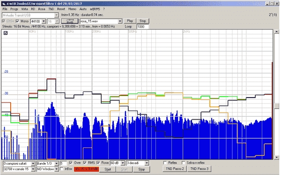Open the RD menu
The height and width of the screenshot is (175, 281).
[33, 9]
